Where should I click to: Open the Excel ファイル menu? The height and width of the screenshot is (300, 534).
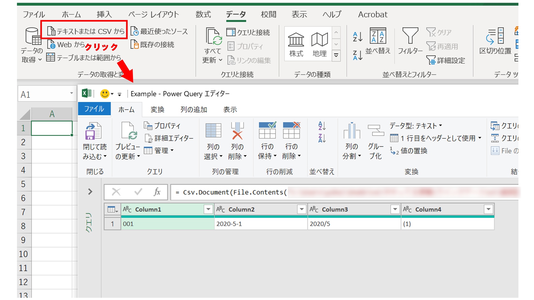pyautogui.click(x=34, y=14)
